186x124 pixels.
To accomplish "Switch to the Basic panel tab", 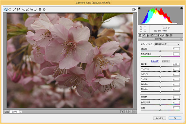I will pyautogui.click(x=140, y=36).
